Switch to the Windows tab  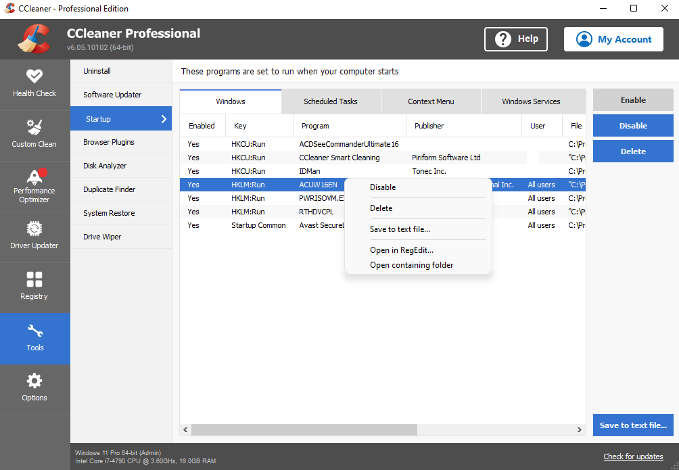coord(231,101)
